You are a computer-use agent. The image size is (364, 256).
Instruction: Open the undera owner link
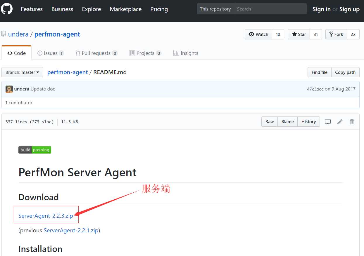(x=18, y=34)
